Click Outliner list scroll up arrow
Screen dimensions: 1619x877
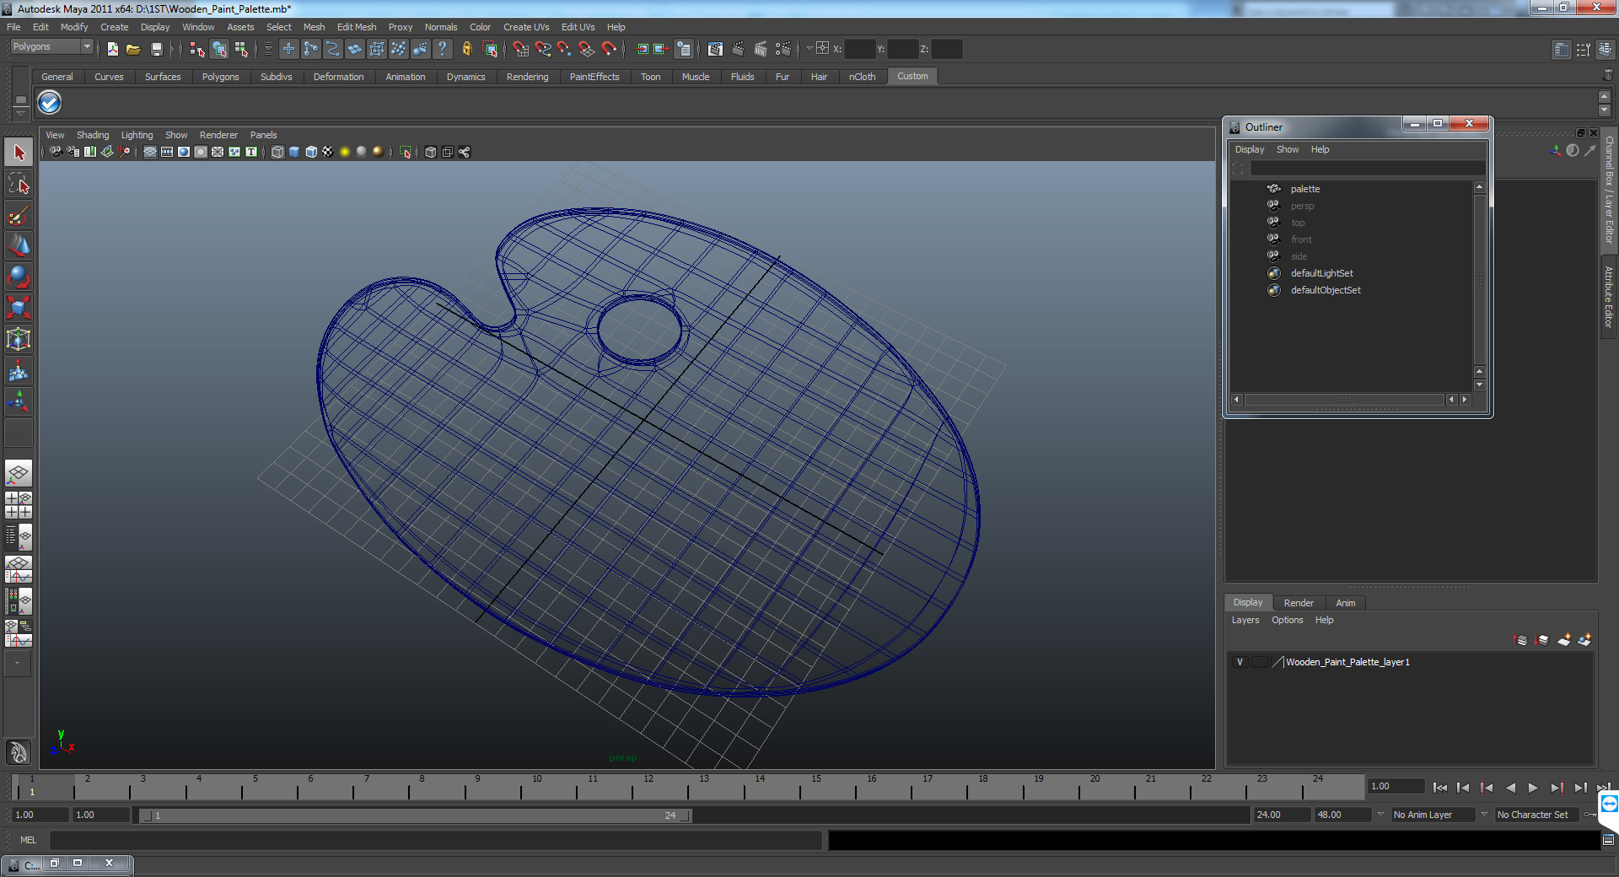(x=1479, y=187)
